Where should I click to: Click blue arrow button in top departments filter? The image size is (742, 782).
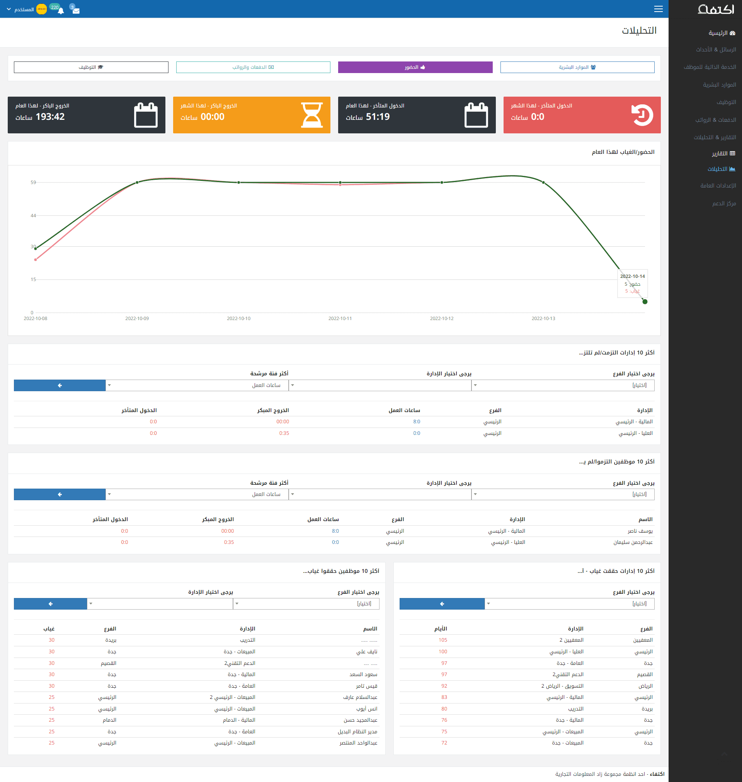[x=60, y=385]
